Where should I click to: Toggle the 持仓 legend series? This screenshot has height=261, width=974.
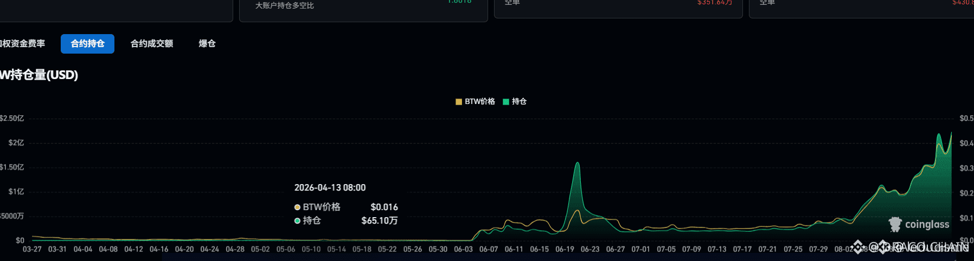pyautogui.click(x=515, y=101)
